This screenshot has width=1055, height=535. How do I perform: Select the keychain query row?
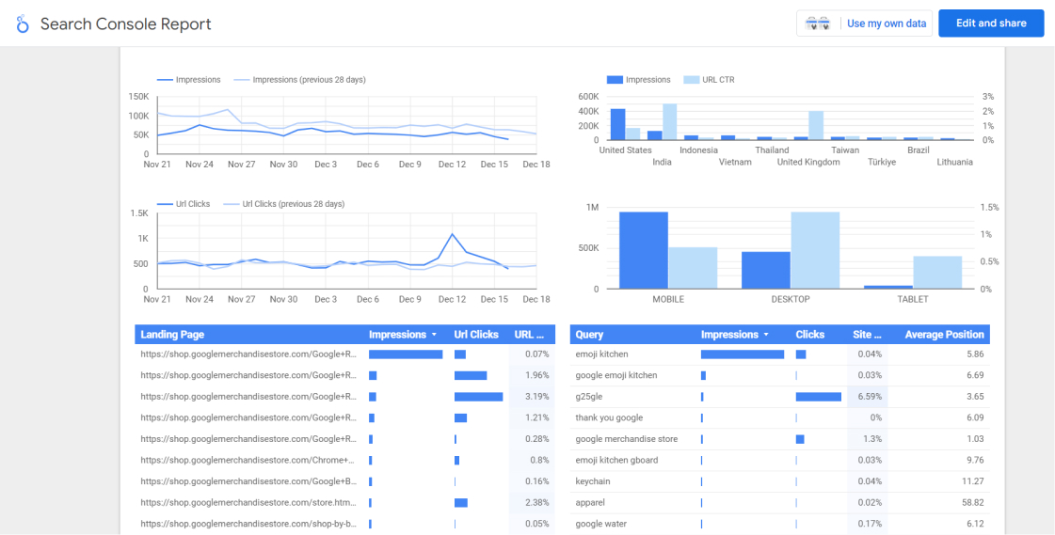780,482
